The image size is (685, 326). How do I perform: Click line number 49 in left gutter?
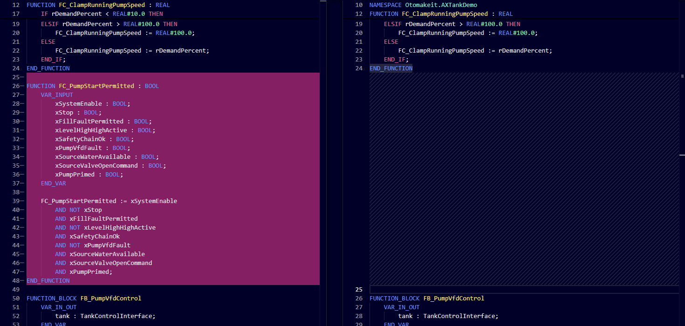[16, 289]
